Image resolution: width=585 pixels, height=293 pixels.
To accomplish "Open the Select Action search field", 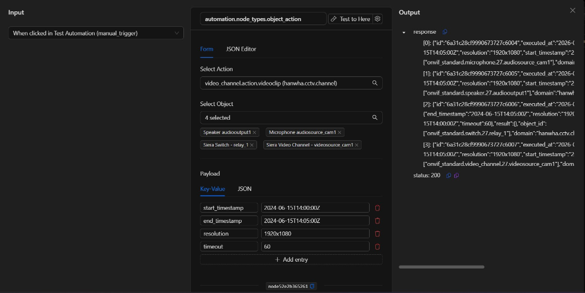I will (291, 83).
